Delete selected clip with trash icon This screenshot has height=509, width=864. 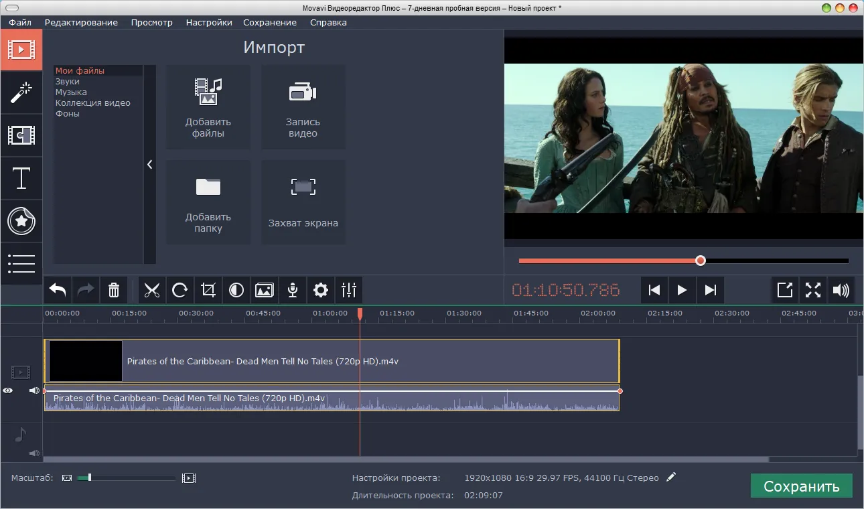tap(114, 290)
